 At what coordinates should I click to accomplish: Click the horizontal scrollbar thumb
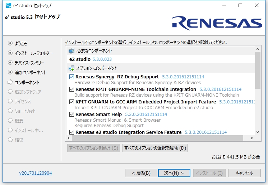(x=157, y=138)
